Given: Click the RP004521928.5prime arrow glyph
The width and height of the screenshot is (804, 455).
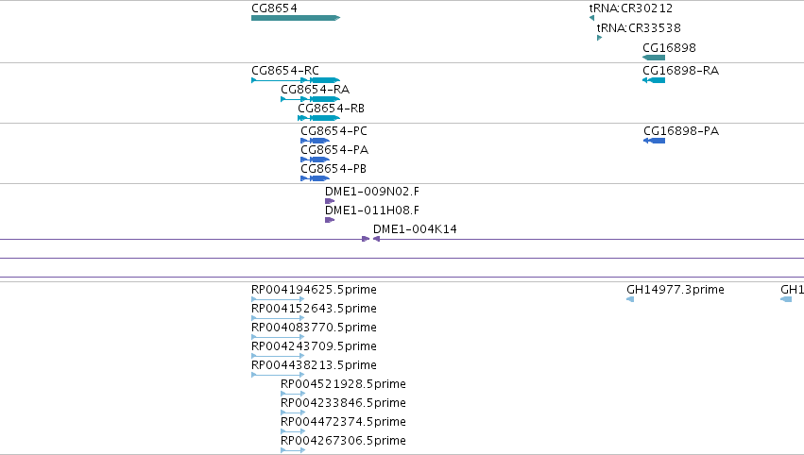Looking at the screenshot, I should 293,395.
